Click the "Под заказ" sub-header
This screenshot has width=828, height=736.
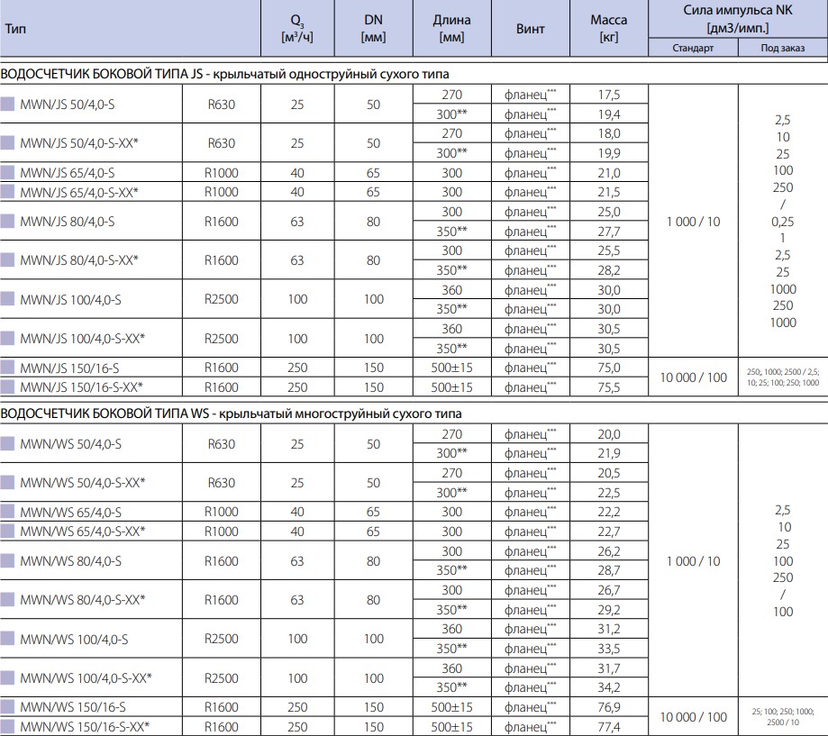pyautogui.click(x=783, y=48)
